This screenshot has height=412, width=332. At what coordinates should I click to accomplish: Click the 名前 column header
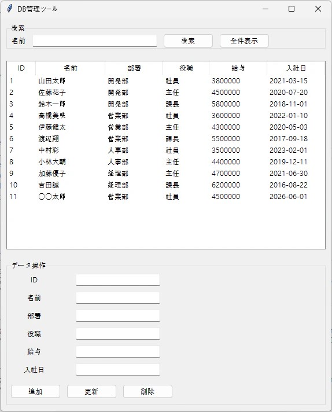pyautogui.click(x=71, y=68)
